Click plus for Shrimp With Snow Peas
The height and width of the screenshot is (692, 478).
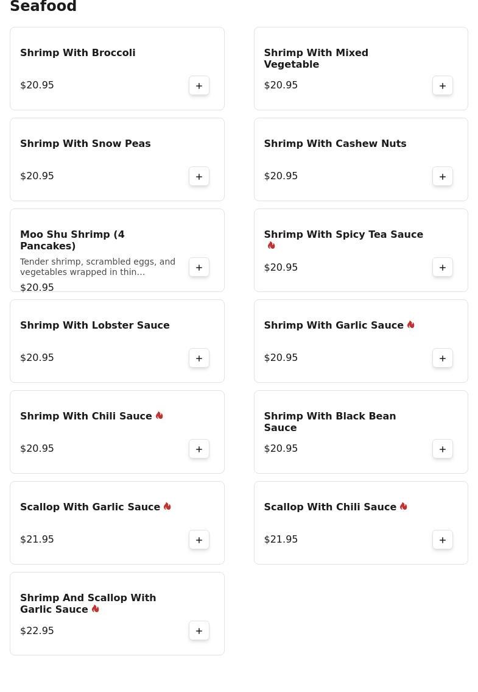pyautogui.click(x=199, y=177)
